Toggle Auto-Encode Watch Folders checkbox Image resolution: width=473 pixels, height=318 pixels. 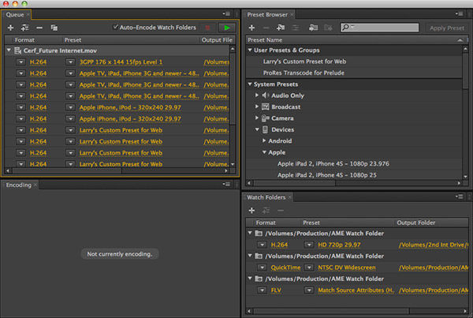[117, 28]
